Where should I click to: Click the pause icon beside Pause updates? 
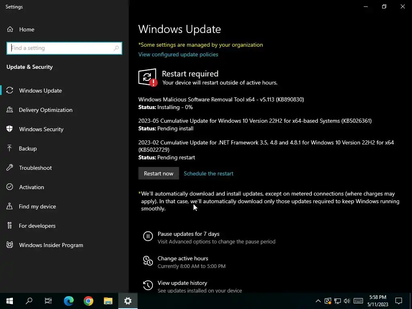click(148, 236)
